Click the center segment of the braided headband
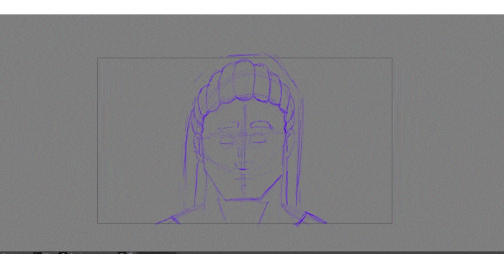 pos(244,80)
